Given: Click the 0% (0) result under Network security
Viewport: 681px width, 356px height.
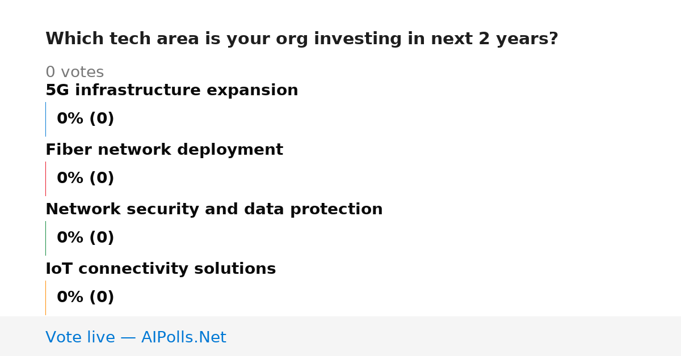Looking at the screenshot, I should [85, 238].
